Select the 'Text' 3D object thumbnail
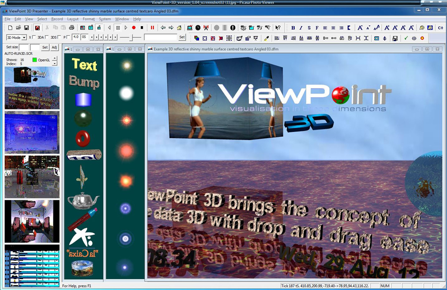Image resolution: width=447 pixels, height=290 pixels. pyautogui.click(x=84, y=65)
